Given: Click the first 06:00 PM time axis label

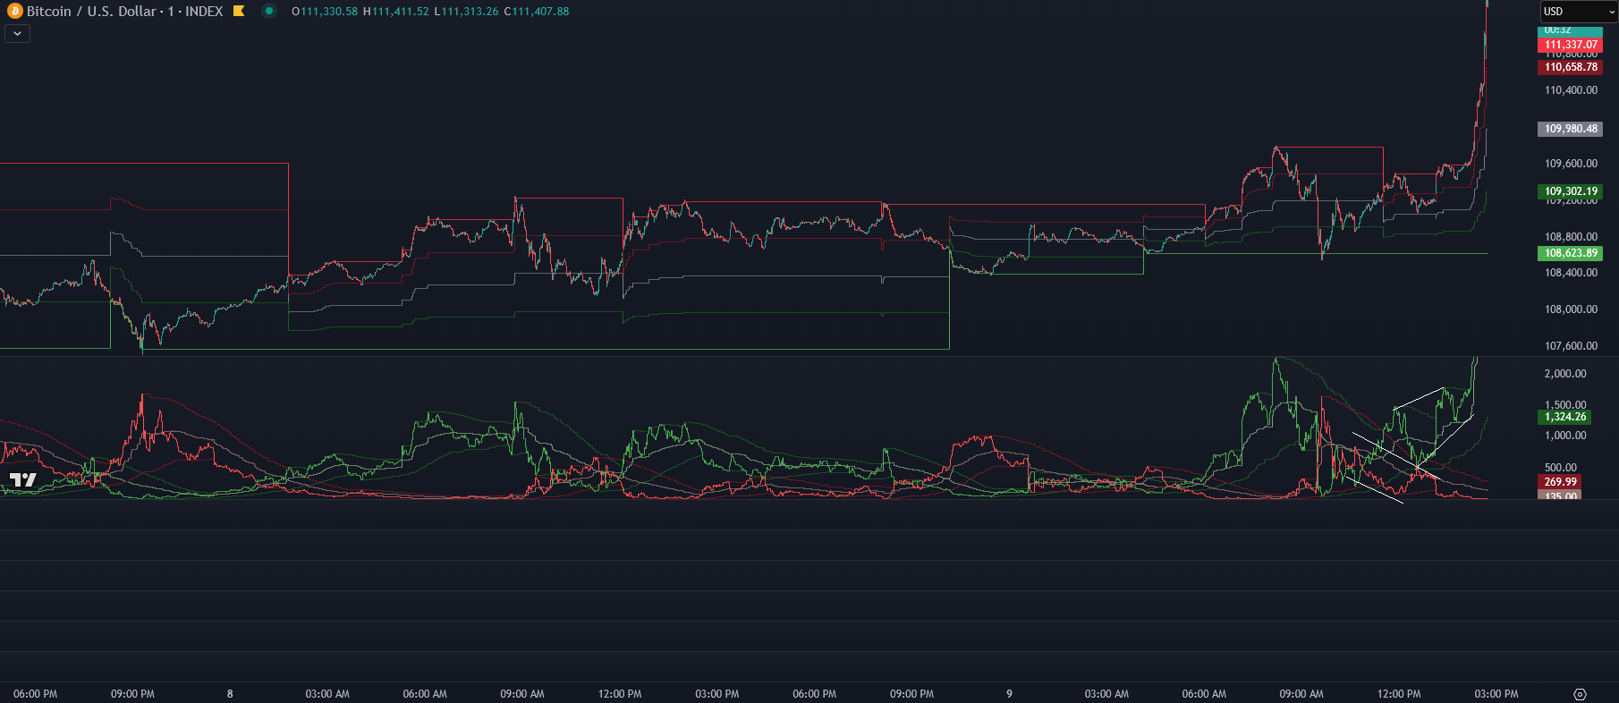Looking at the screenshot, I should 36,694.
